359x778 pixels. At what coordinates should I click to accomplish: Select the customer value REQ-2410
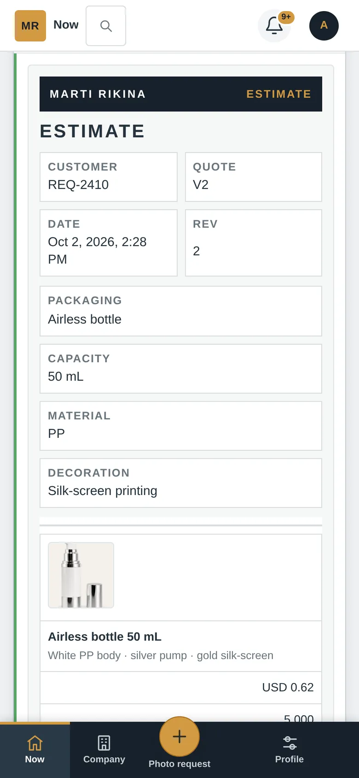tap(78, 185)
